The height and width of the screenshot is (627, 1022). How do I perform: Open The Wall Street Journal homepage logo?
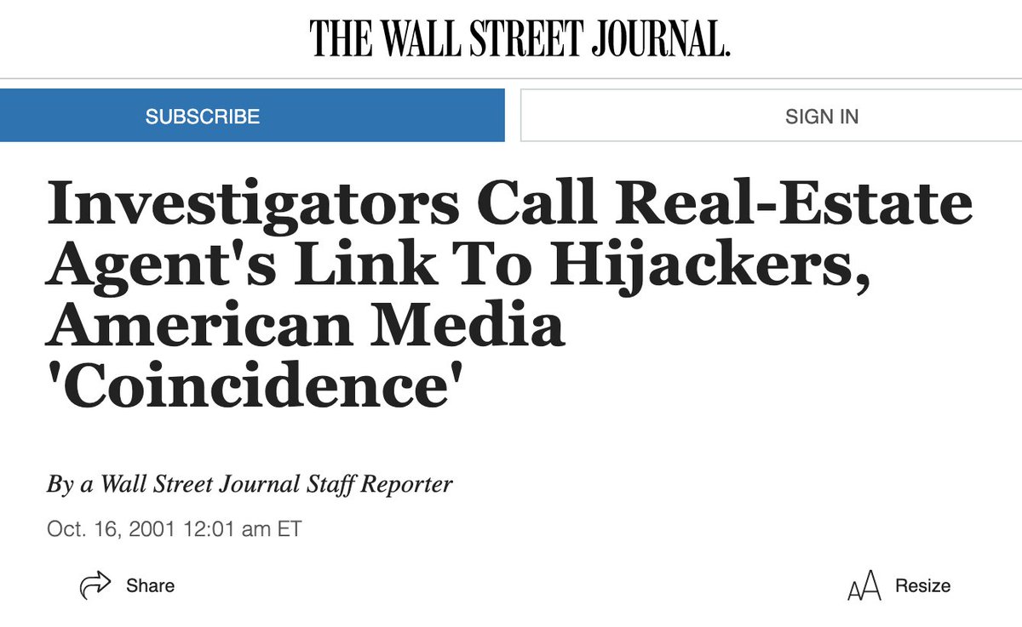520,39
